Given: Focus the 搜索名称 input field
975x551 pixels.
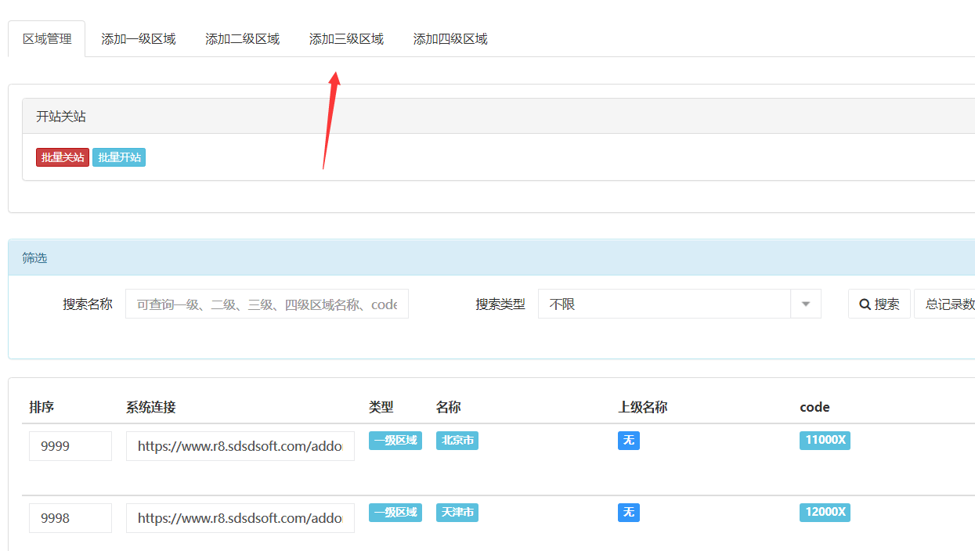Looking at the screenshot, I should [x=266, y=304].
